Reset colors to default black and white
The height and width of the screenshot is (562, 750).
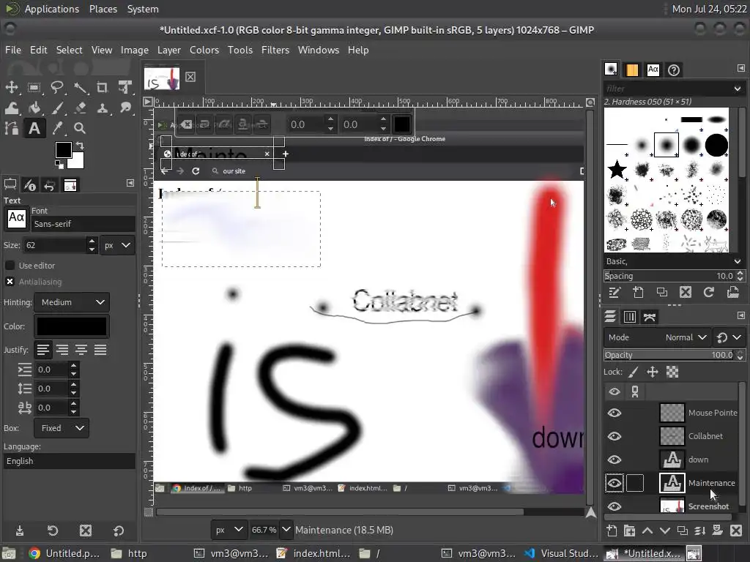[59, 165]
